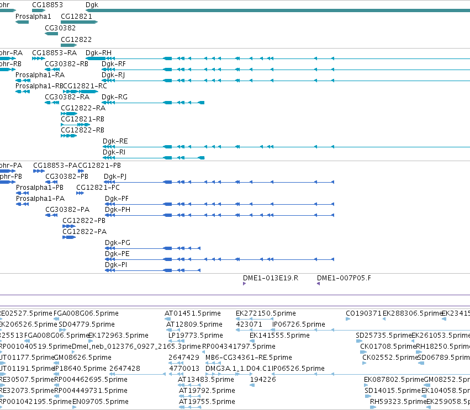Image resolution: width=470 pixels, height=410 pixels.
Task: Click EST label AT01451.5prime
Action: pos(193,313)
